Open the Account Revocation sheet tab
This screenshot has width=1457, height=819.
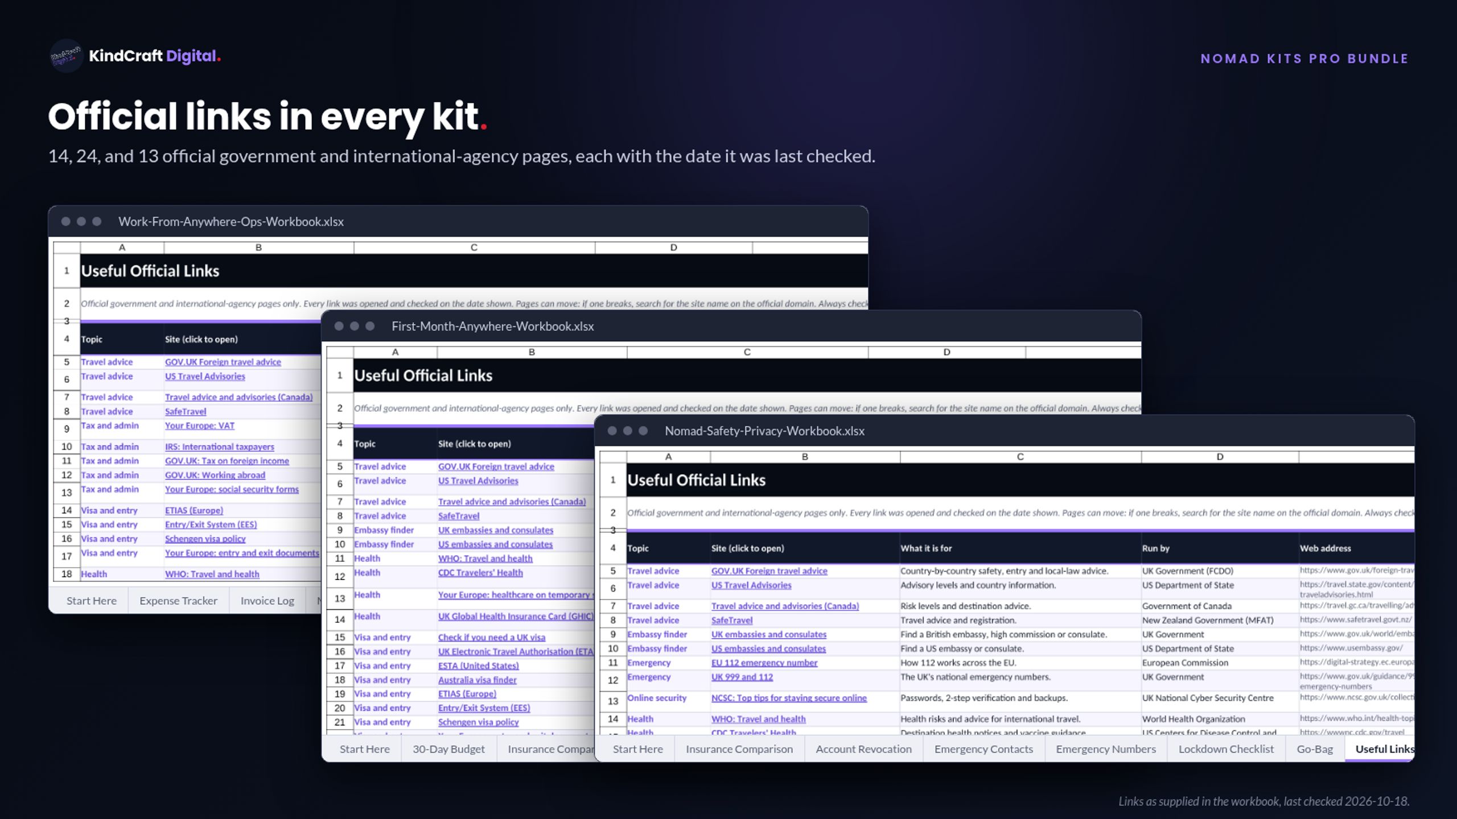point(863,749)
